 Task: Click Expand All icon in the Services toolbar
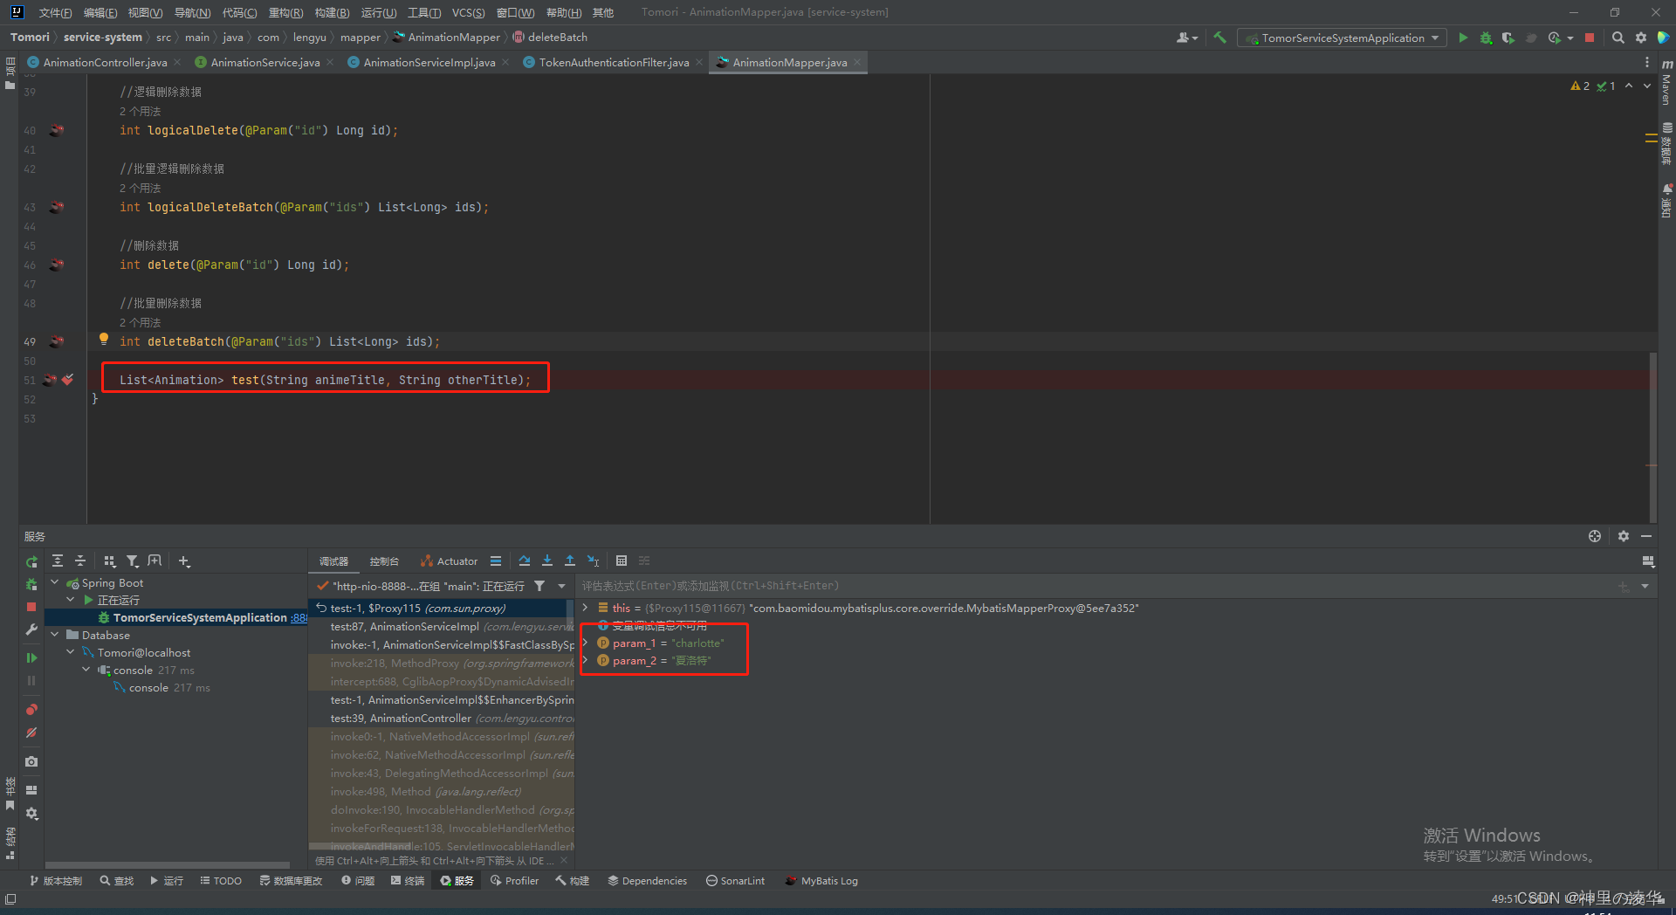point(58,561)
